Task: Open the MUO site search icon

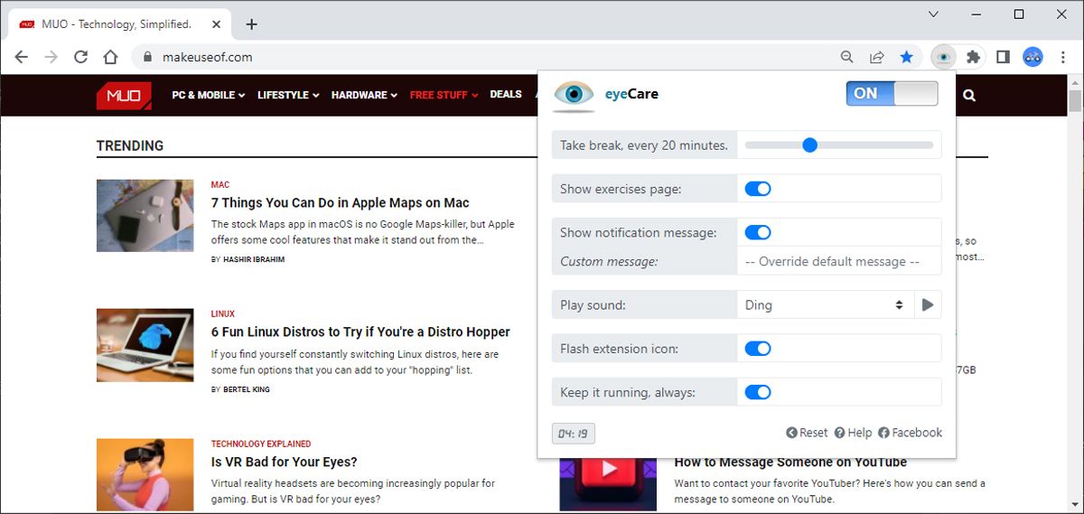Action: 969,95
